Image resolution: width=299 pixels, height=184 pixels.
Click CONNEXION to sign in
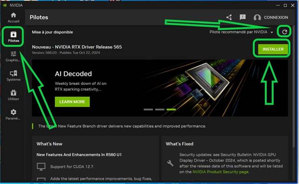coord(276,17)
